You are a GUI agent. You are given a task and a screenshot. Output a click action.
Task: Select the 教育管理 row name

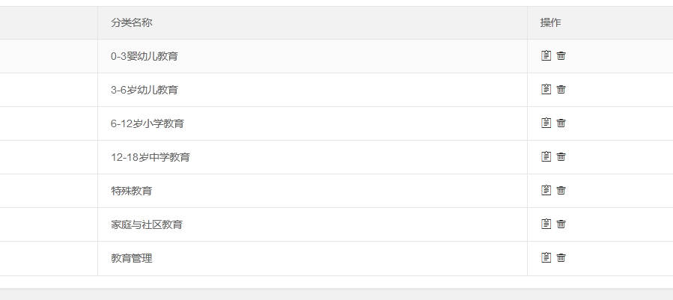click(131, 258)
